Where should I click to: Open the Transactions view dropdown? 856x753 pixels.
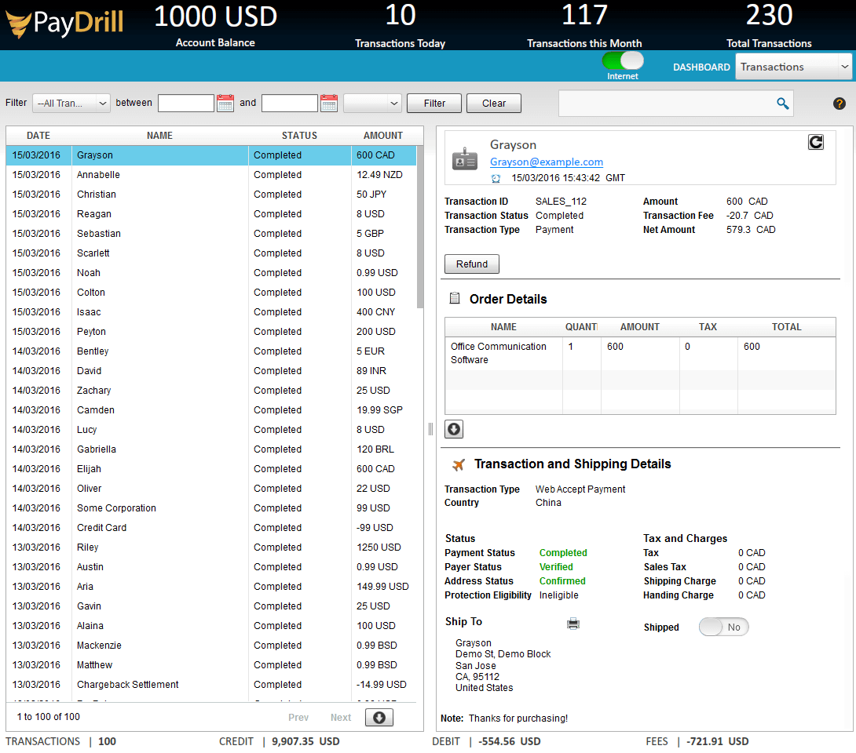pos(793,67)
